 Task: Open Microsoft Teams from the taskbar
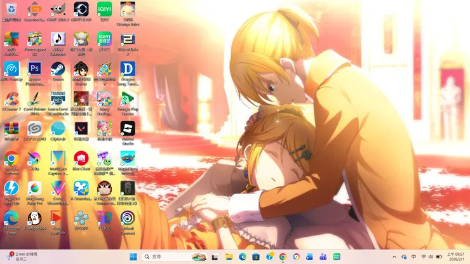(323, 257)
